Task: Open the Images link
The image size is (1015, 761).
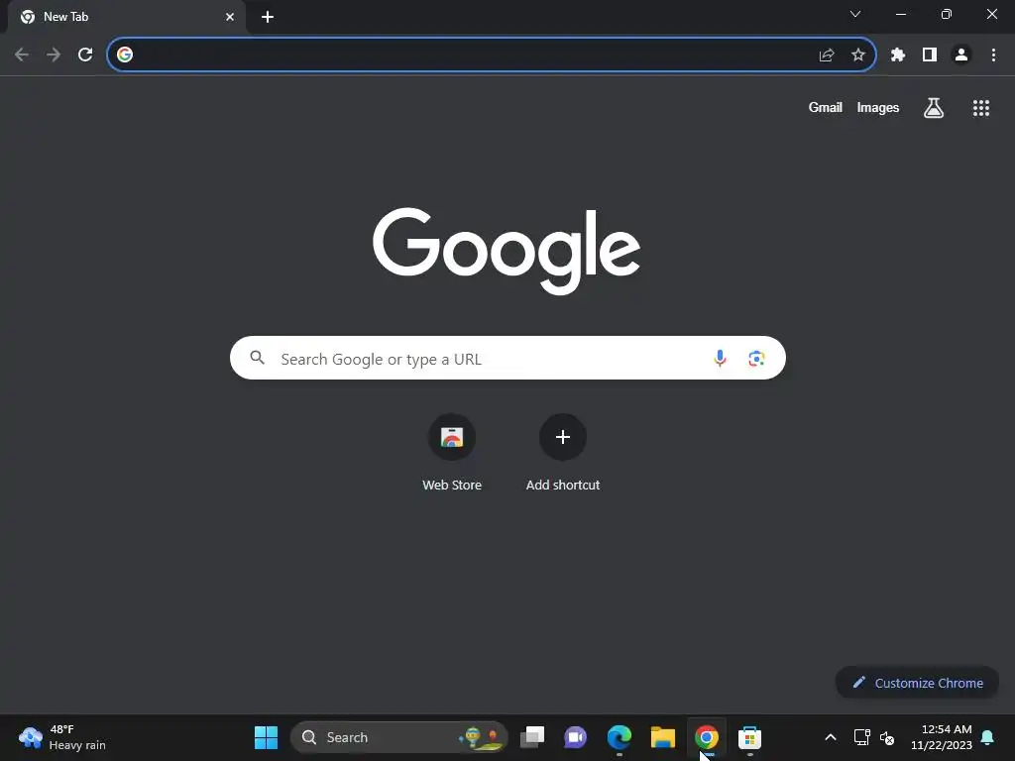Action: click(878, 107)
